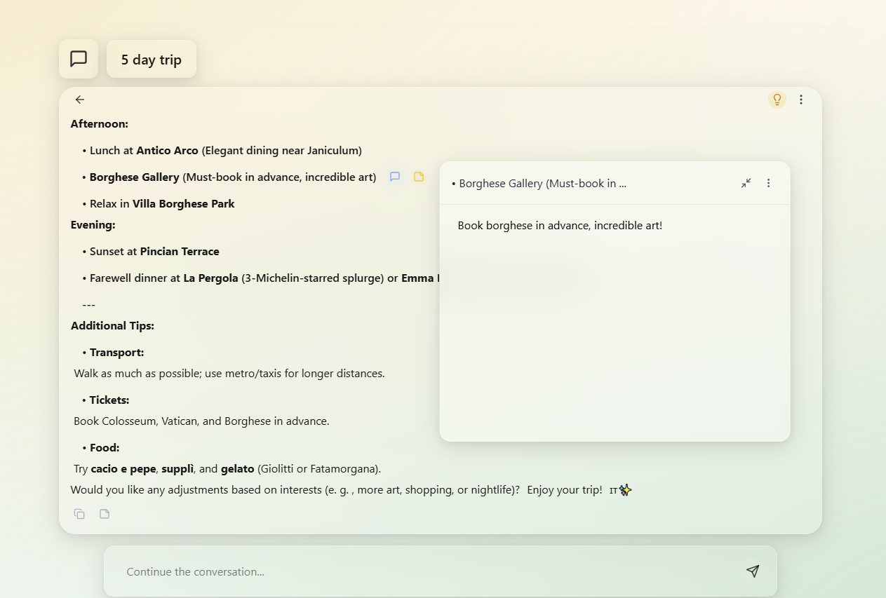
Task: Select the "Relax in Villa Borghese Park" bullet
Action: 162,204
